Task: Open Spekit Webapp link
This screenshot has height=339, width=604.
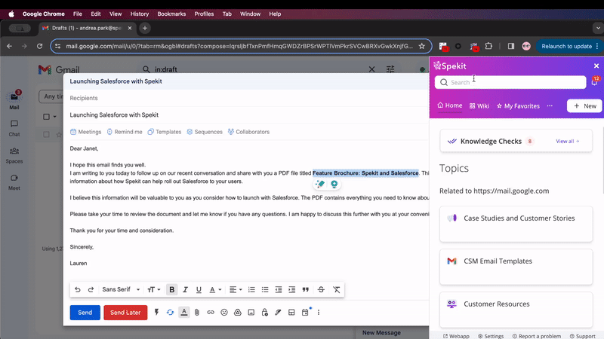Action: [456, 336]
